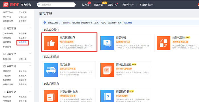
Task: Focus the 搜索关键词 search field
Action: coord(56,5)
